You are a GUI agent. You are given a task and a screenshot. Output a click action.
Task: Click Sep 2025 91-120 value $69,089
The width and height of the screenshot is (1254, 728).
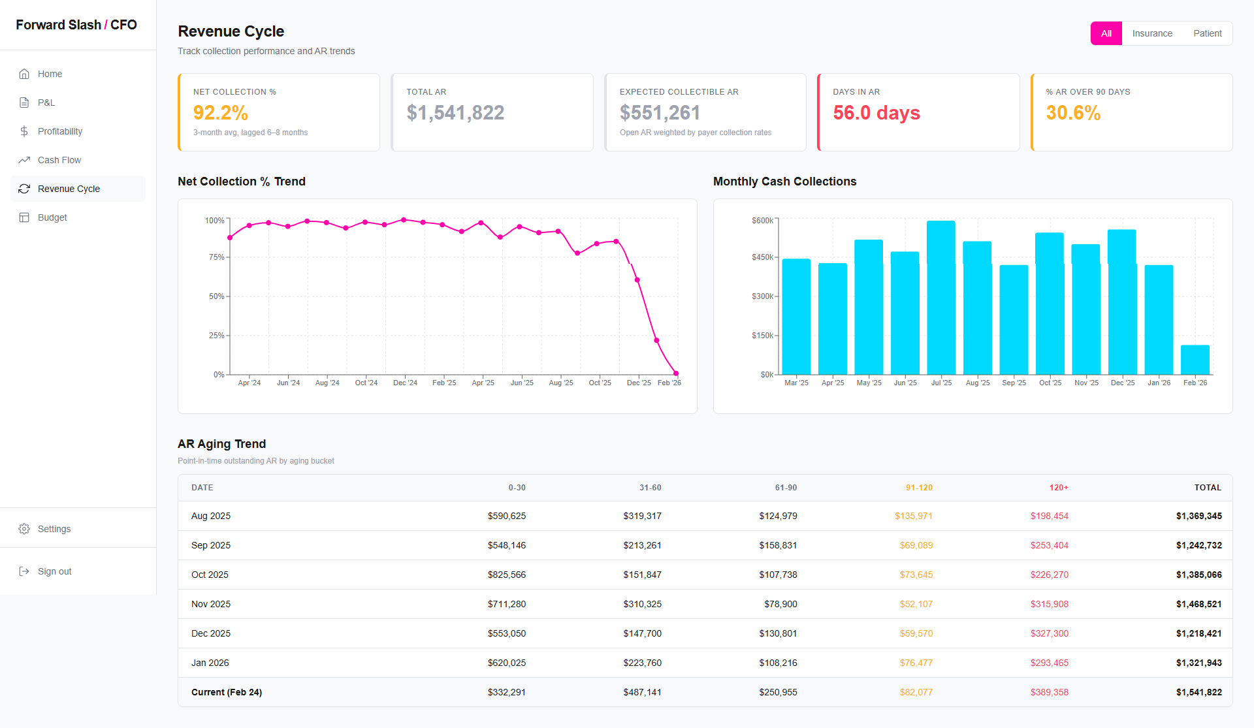[916, 545]
